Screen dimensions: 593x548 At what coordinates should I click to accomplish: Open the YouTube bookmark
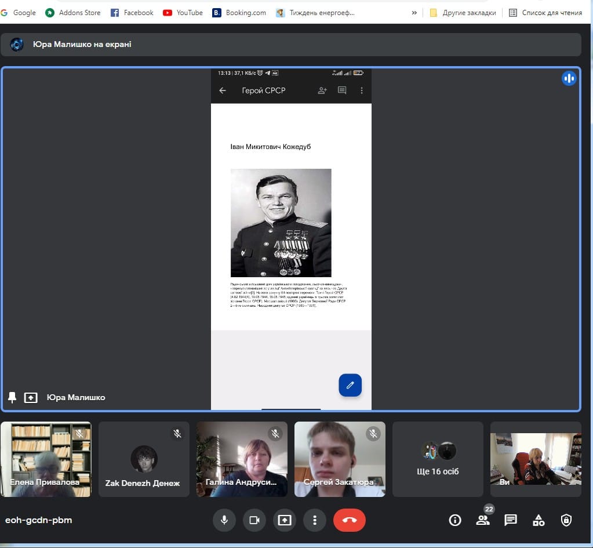183,12
